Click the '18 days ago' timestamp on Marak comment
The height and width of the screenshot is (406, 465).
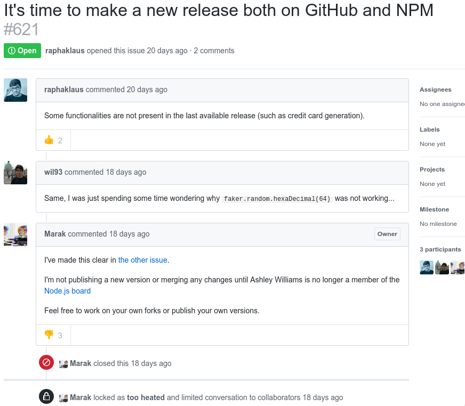(129, 234)
